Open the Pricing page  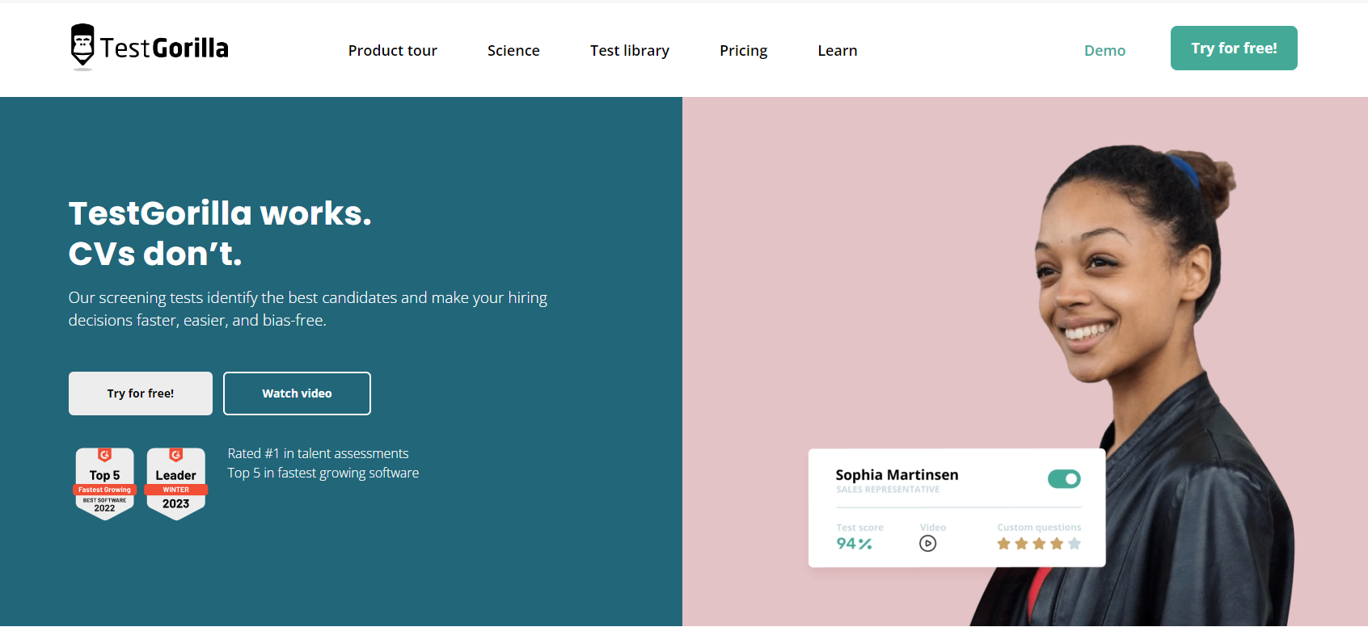(x=744, y=50)
